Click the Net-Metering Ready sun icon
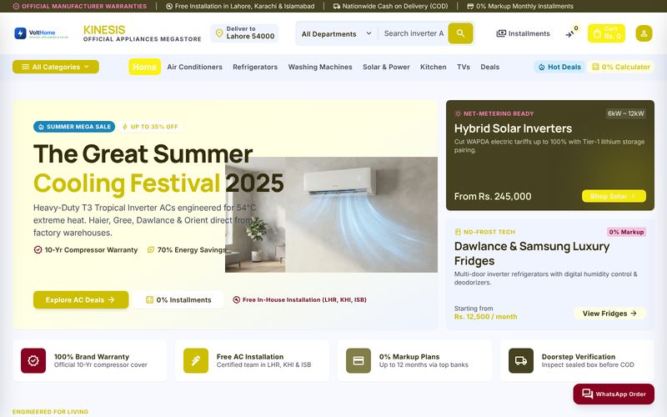 click(458, 113)
